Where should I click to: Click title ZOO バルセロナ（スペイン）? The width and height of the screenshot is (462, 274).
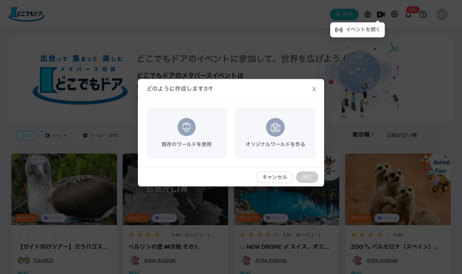393,247
